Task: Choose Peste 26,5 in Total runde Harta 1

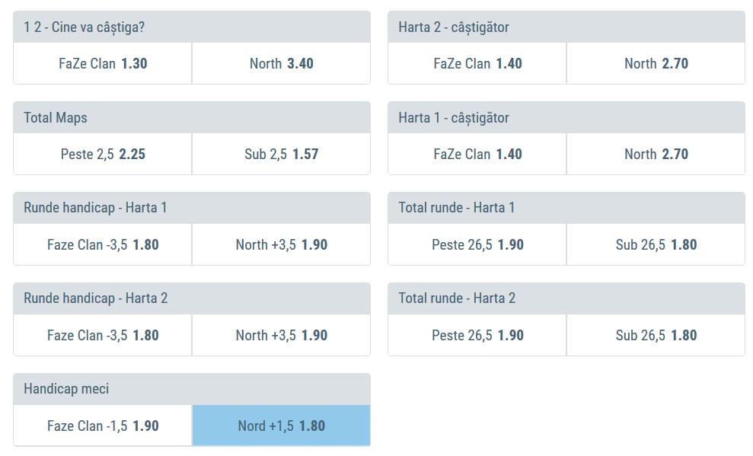Action: tap(477, 245)
